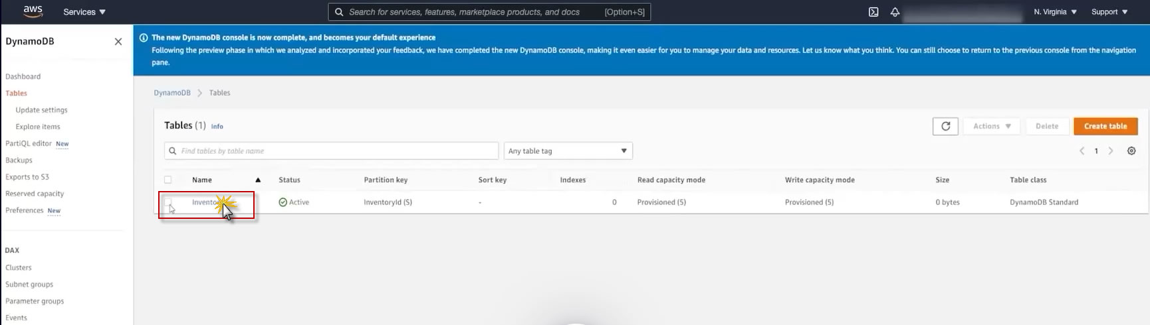1150x325 pixels.
Task: Open the Tables Info link
Action: click(x=217, y=126)
